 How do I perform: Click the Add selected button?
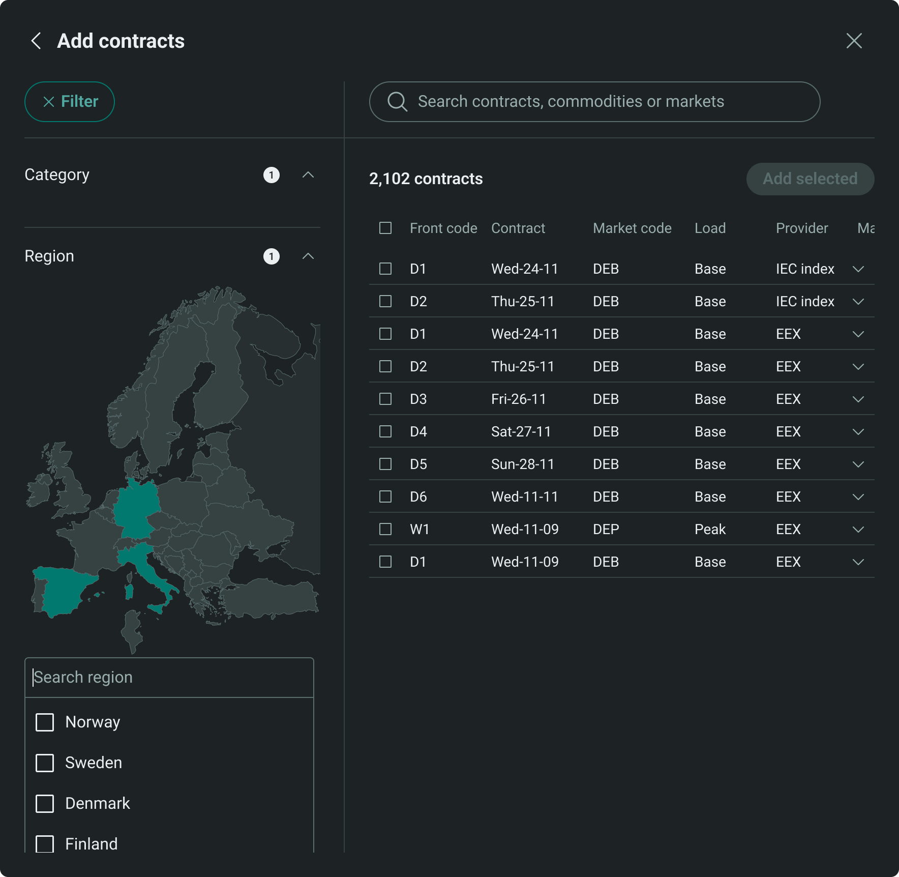point(810,179)
